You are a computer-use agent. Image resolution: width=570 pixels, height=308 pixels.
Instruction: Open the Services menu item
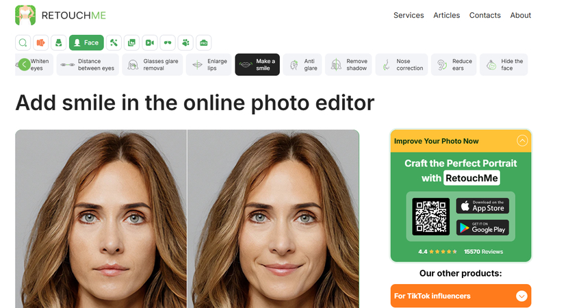click(x=409, y=15)
